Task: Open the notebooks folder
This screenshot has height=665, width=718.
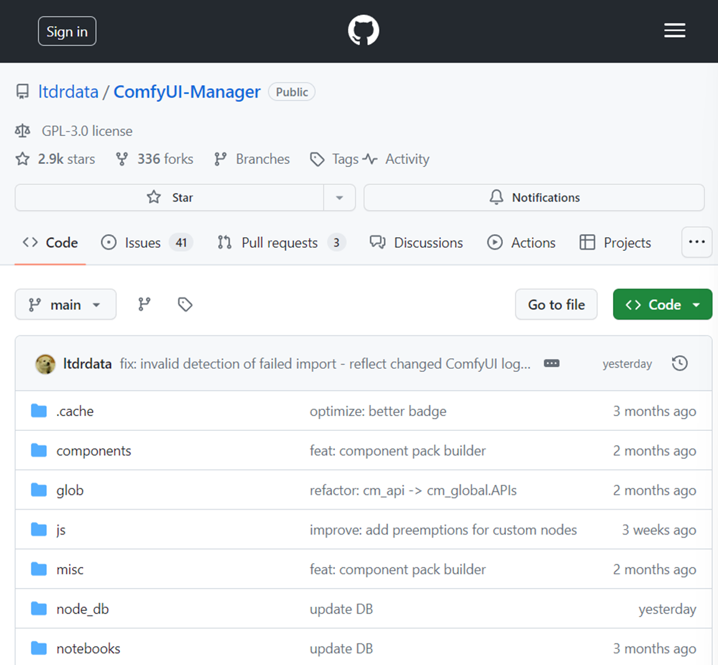Action: pyautogui.click(x=88, y=648)
